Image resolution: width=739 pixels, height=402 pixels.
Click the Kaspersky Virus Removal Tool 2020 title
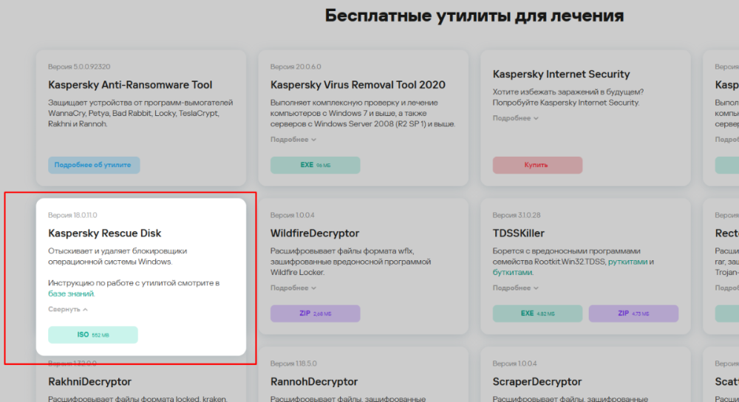point(358,85)
